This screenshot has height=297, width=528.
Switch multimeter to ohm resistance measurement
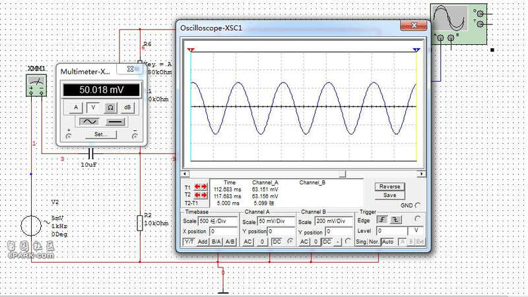[x=110, y=107]
